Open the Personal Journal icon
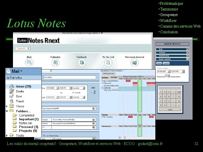The height and width of the screenshot is (152, 203). coord(135,62)
